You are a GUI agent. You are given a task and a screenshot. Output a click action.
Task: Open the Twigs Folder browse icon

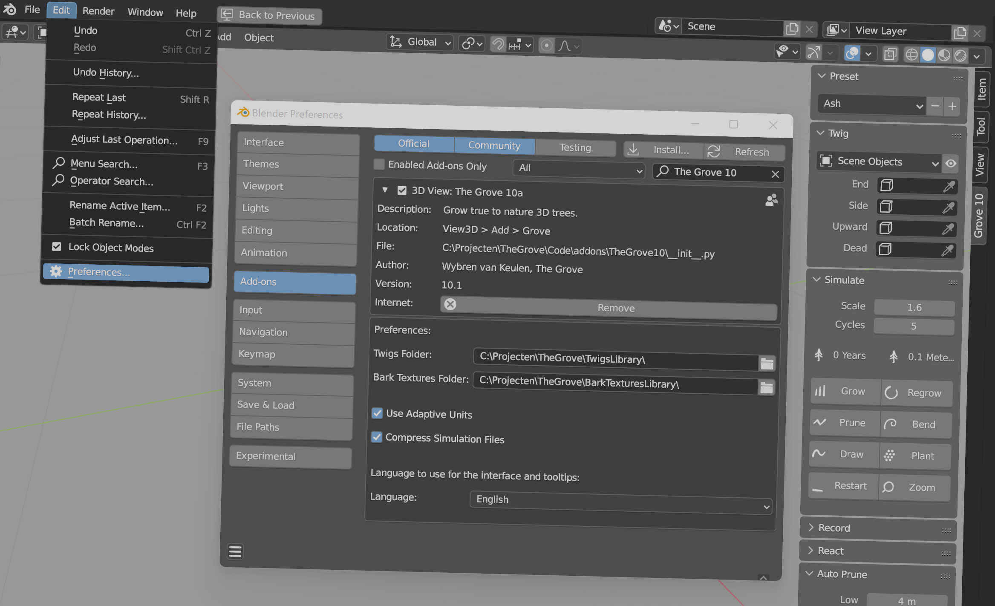(767, 364)
